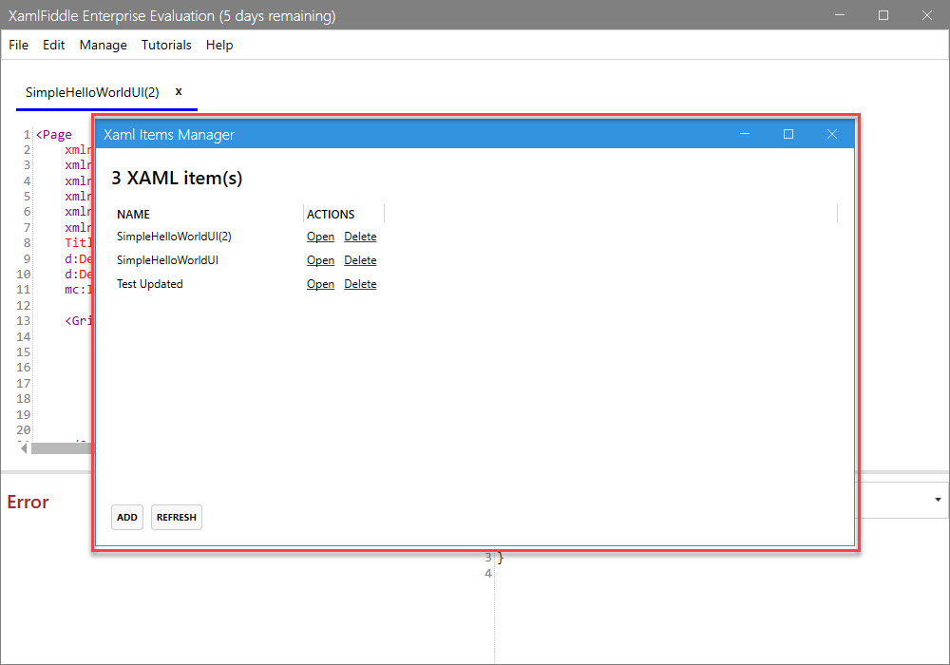Image resolution: width=950 pixels, height=665 pixels.
Task: Click the <Page tag on line 1
Action: pyautogui.click(x=54, y=135)
